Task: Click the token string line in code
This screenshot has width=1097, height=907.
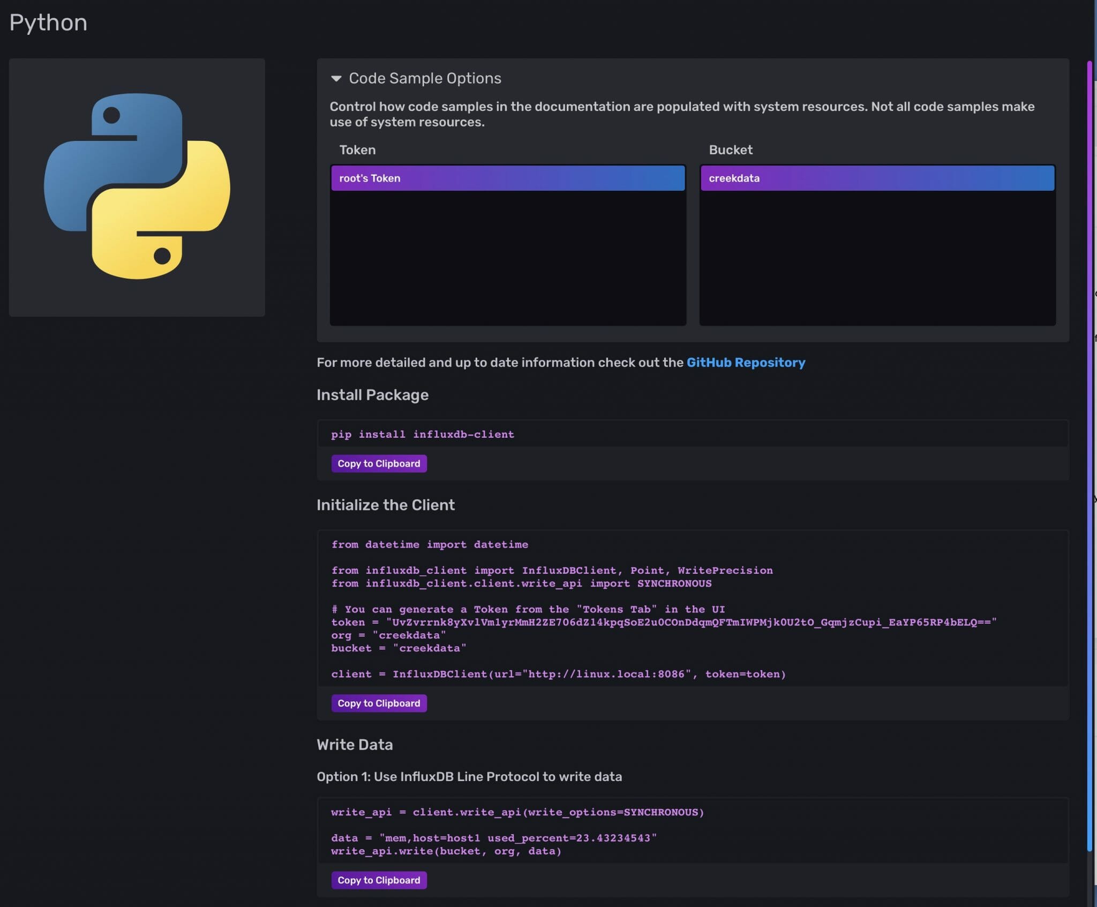Action: click(x=663, y=623)
